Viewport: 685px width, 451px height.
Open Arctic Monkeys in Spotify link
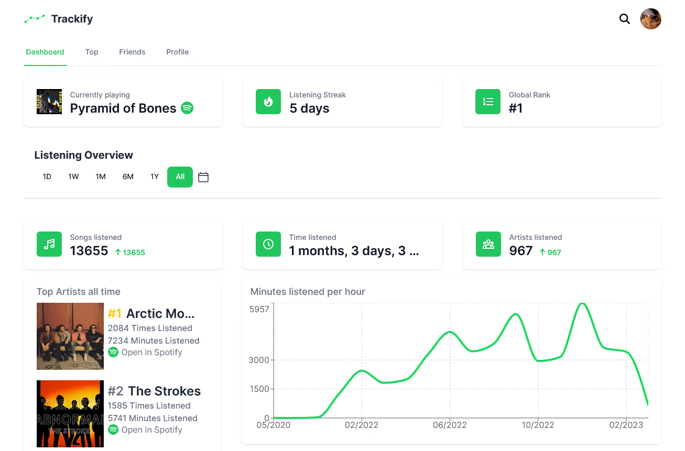pyautogui.click(x=145, y=353)
